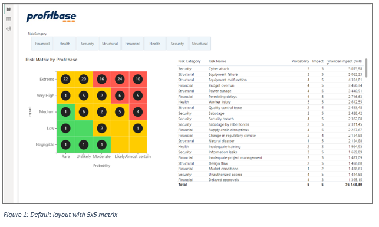Select the 'Unauthorized access' risk name

click(225, 175)
